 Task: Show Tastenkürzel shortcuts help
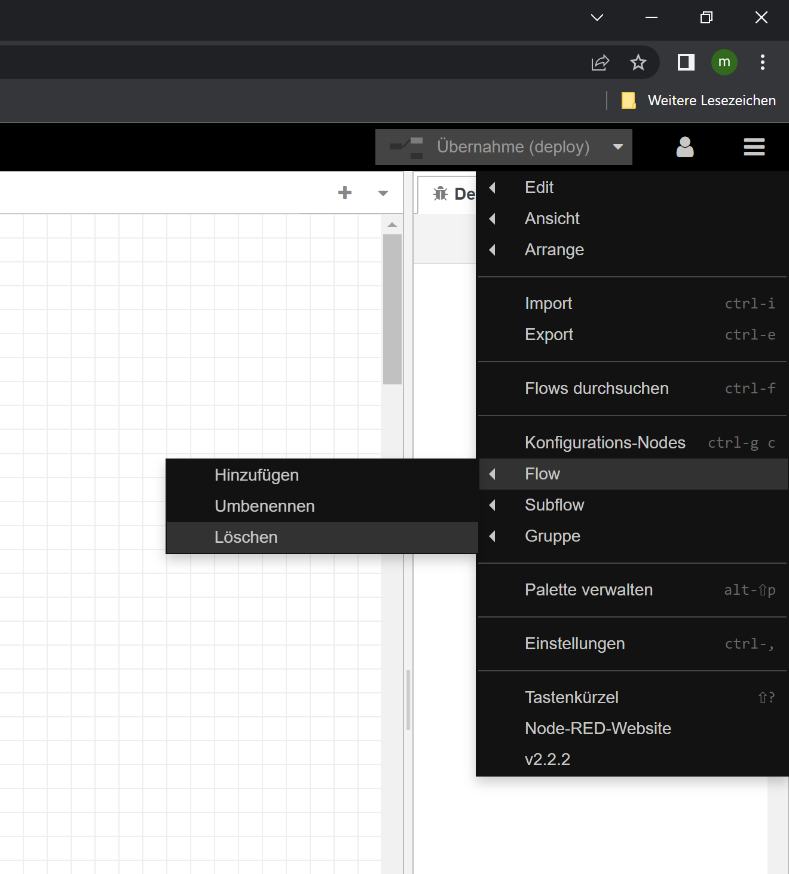pos(632,698)
